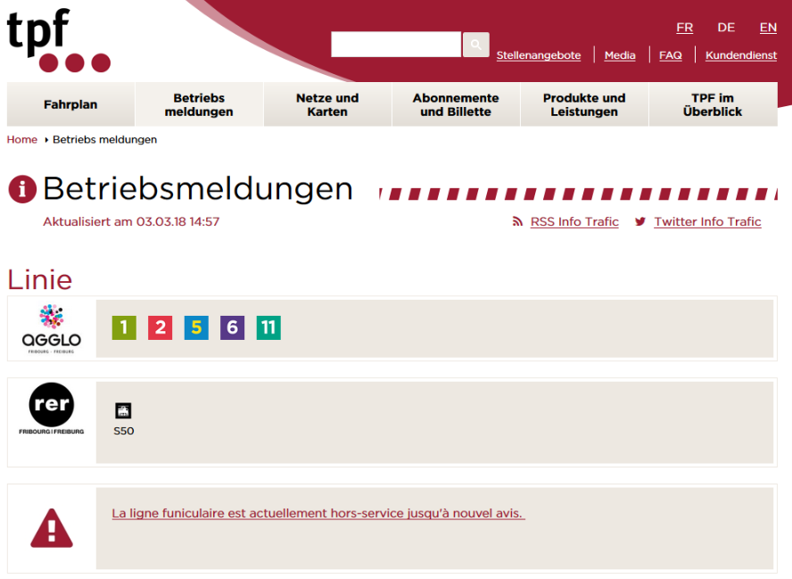Select line 1 green badge

click(124, 327)
